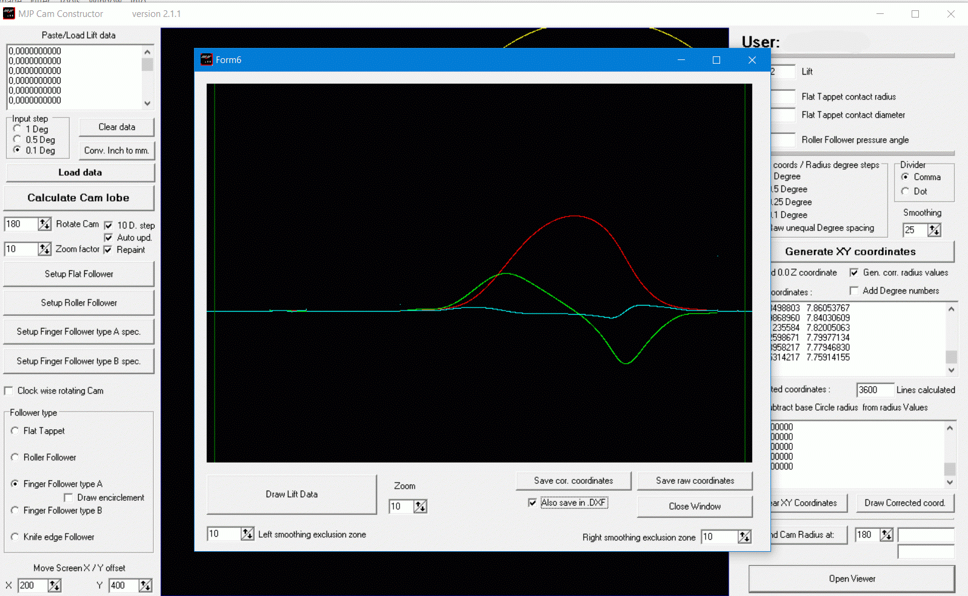Click the Zoom factor spinner arrows
The width and height of the screenshot is (968, 596).
click(x=45, y=249)
